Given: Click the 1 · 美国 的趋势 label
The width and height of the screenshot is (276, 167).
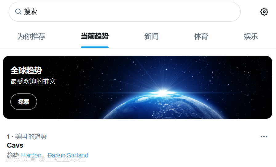Looking at the screenshot, I should [26, 137].
